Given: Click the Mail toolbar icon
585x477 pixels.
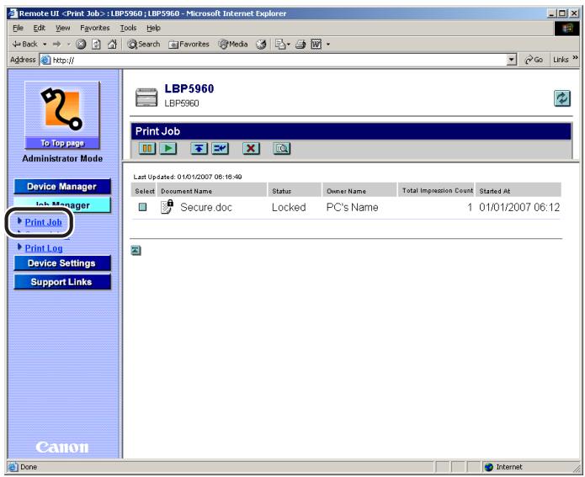Looking at the screenshot, I should (x=280, y=45).
